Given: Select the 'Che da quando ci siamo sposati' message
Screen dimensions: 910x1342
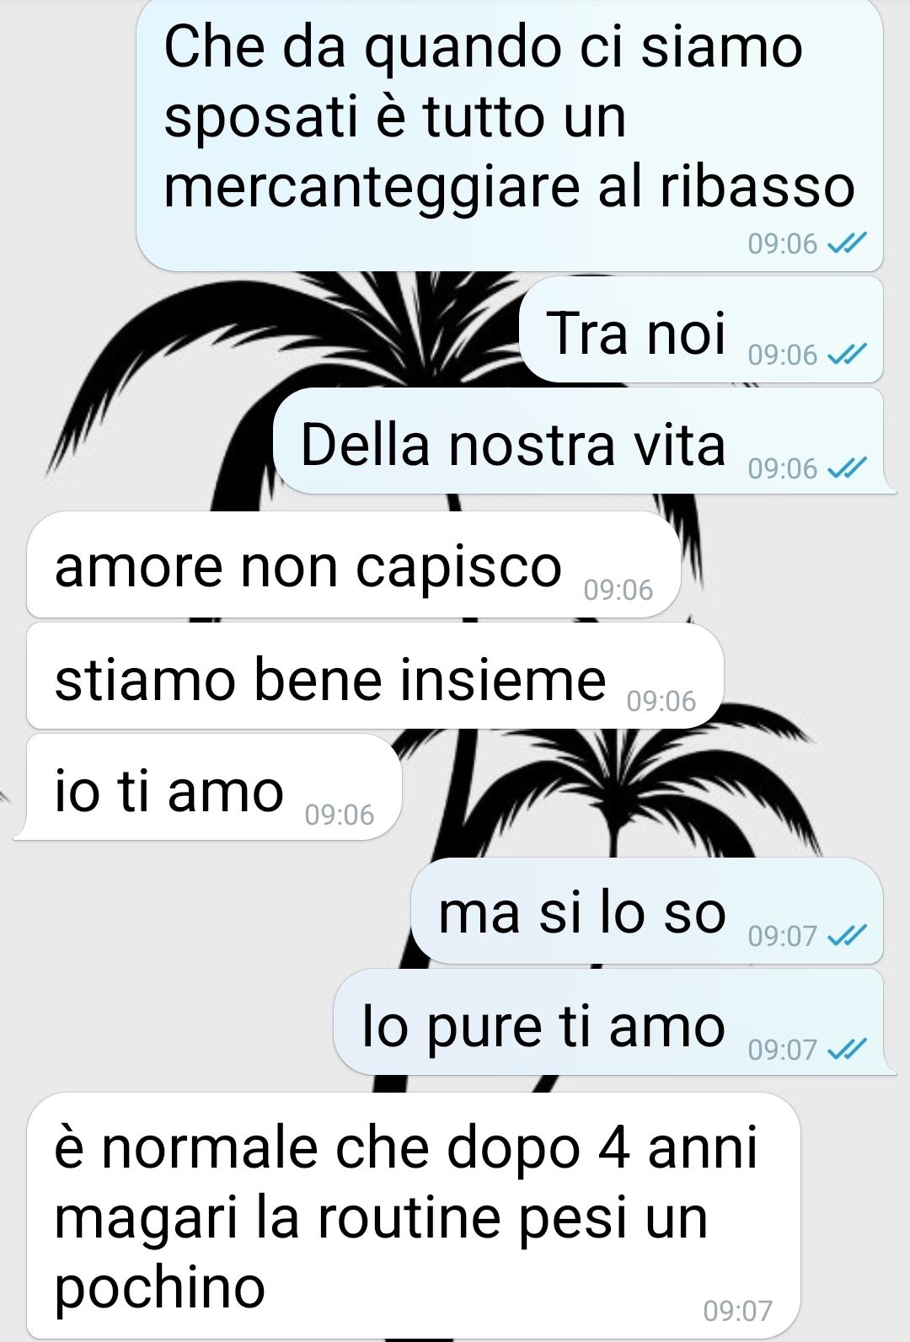Looking at the screenshot, I should coord(510,135).
